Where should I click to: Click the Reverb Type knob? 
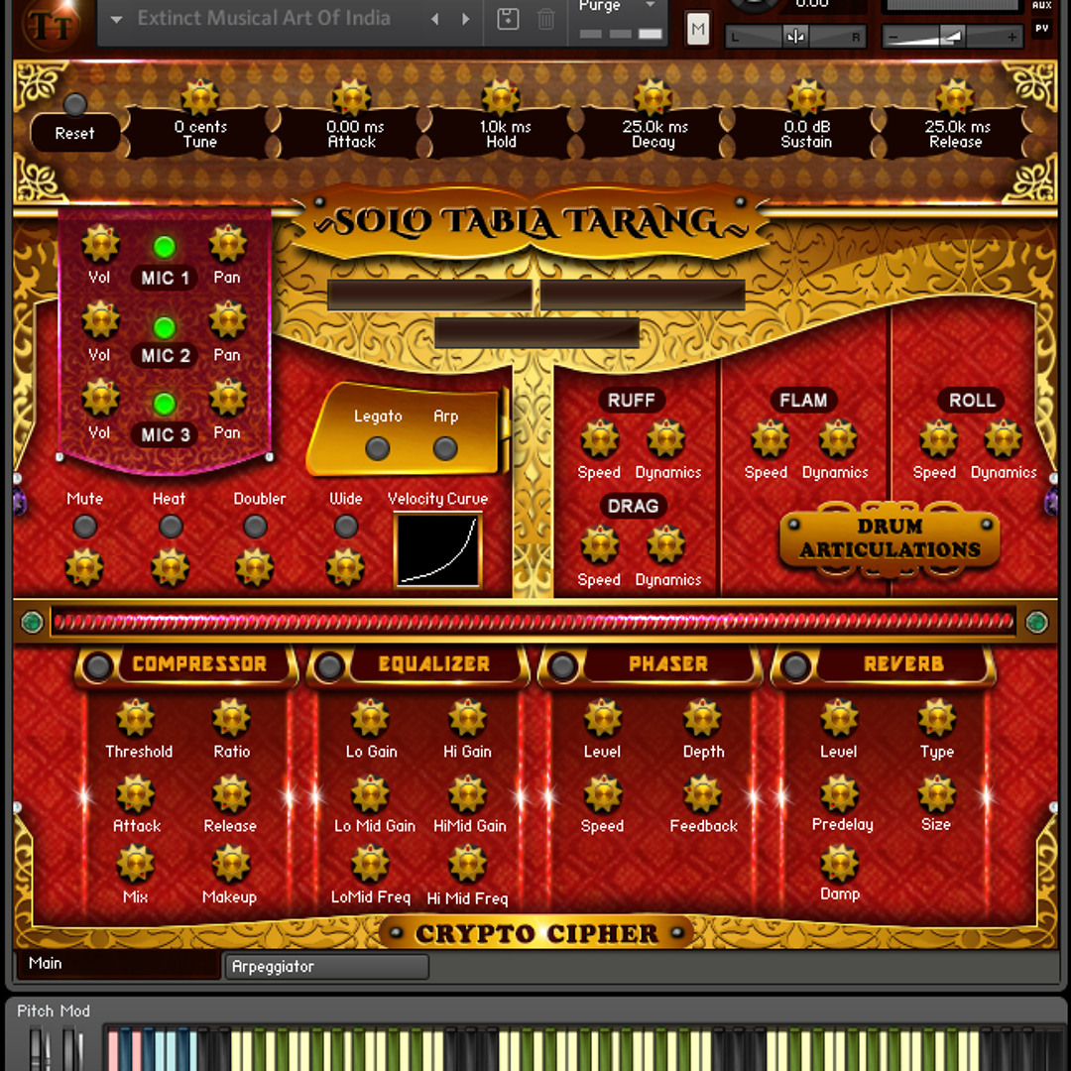point(936,719)
